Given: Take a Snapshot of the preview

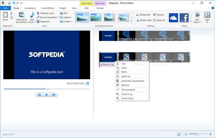Looking at the screenshot, I should [43, 22].
